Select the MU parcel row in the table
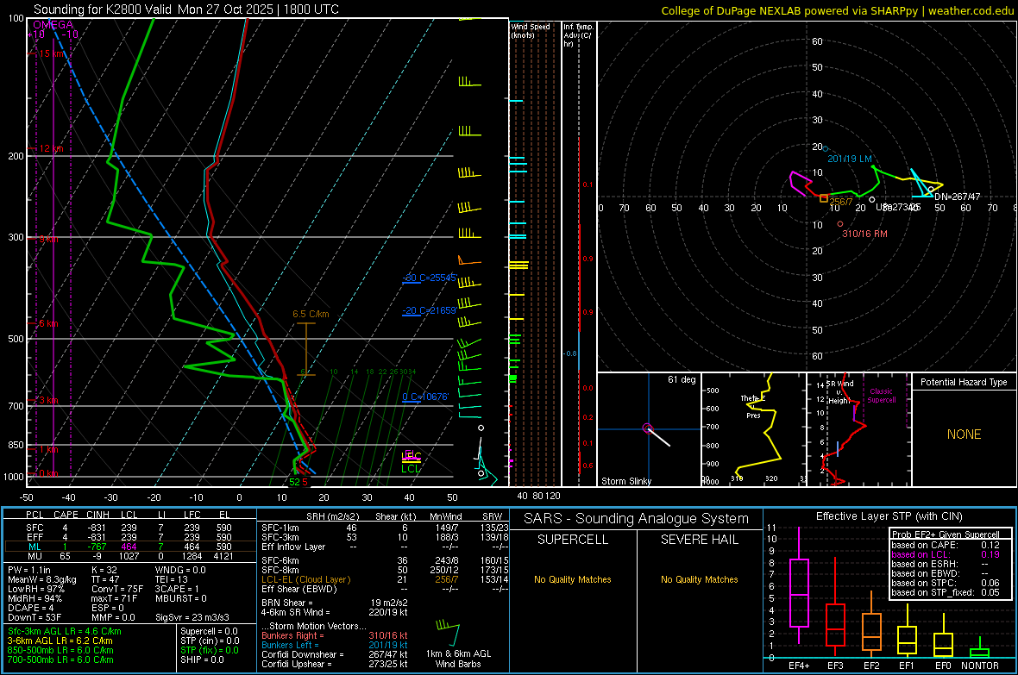Screen dimensions: 1018x675 click(x=129, y=556)
